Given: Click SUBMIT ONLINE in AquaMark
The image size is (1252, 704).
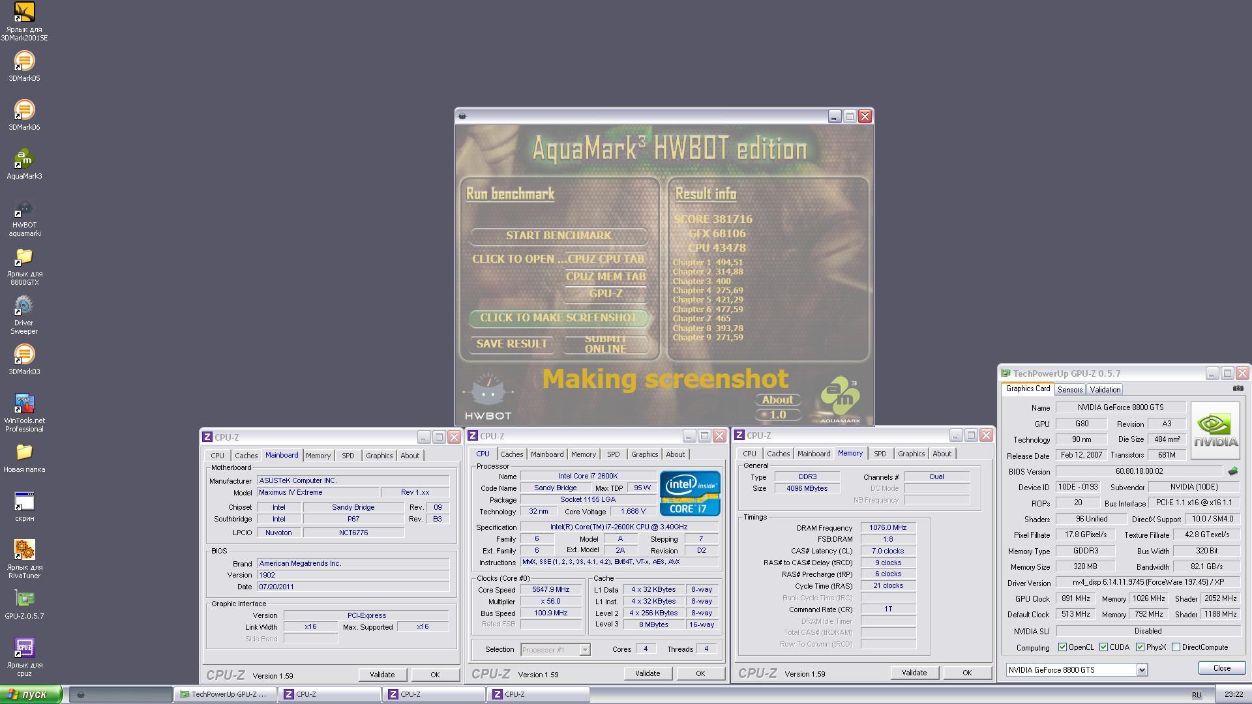Looking at the screenshot, I should [x=606, y=344].
